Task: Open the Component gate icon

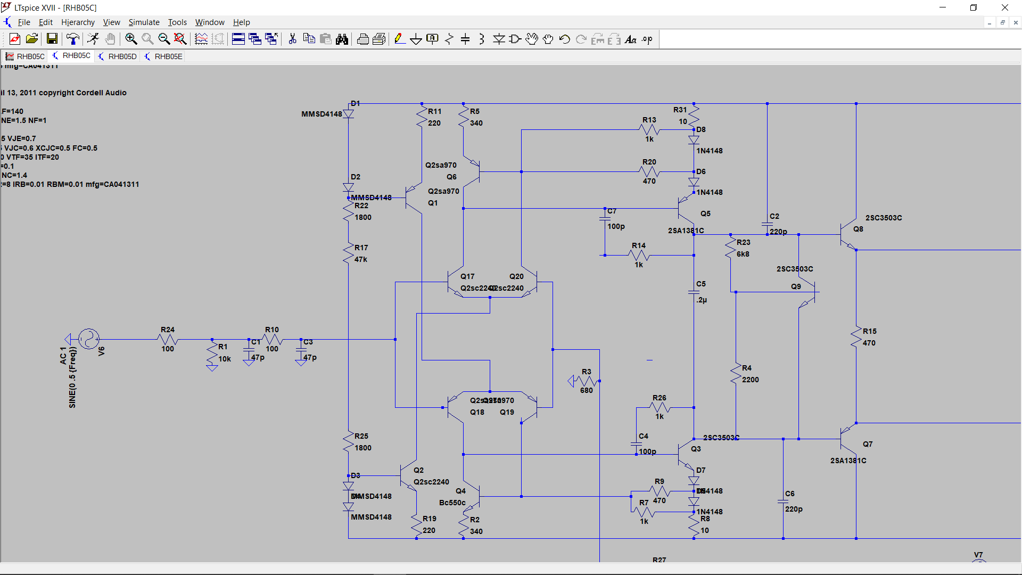Action: tap(515, 39)
